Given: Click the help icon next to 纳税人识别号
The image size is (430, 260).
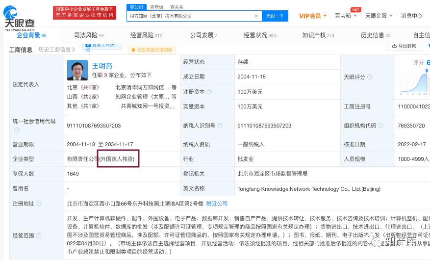Looking at the screenshot, I should [x=220, y=126].
